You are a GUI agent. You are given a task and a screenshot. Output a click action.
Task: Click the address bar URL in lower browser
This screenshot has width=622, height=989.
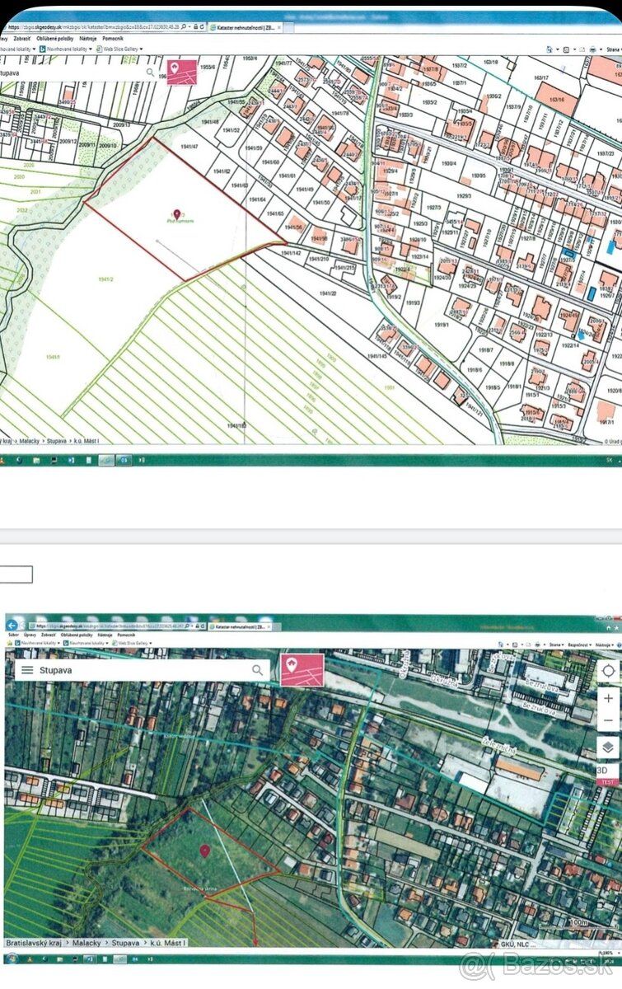point(109,626)
